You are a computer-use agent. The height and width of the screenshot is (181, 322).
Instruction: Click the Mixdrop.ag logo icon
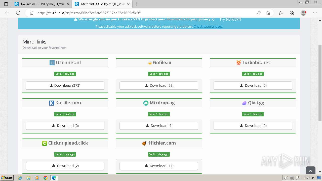click(x=146, y=103)
